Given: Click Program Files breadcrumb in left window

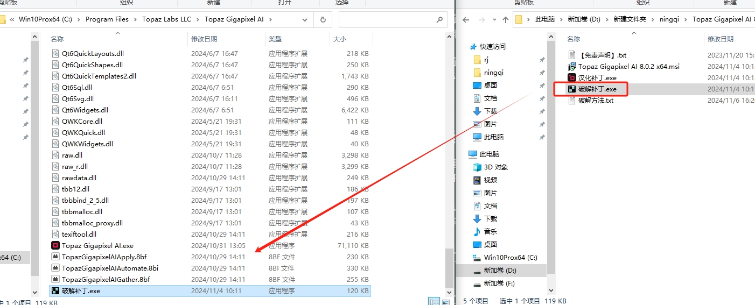Looking at the screenshot, I should click(x=107, y=19).
